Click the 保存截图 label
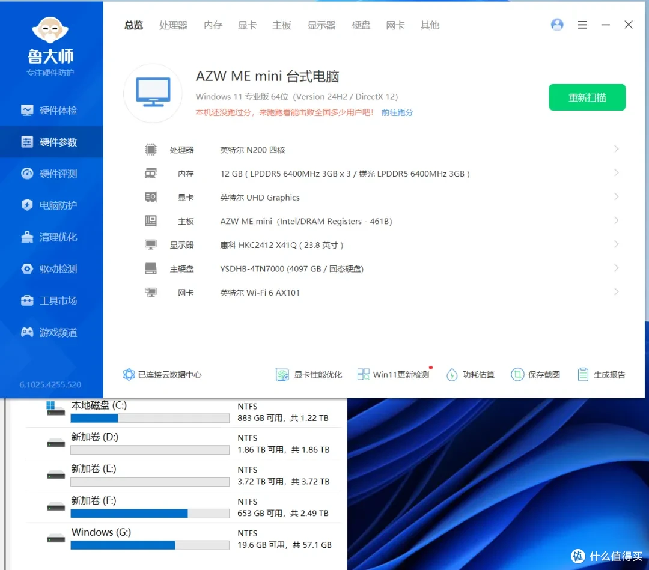649x570 pixels. [x=544, y=375]
